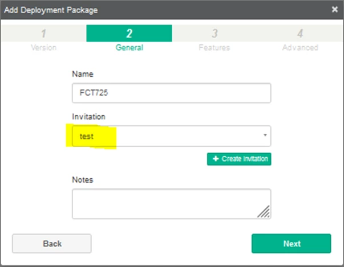The height and width of the screenshot is (267, 344).
Task: Switch to step 4 number tab
Action: (300, 33)
